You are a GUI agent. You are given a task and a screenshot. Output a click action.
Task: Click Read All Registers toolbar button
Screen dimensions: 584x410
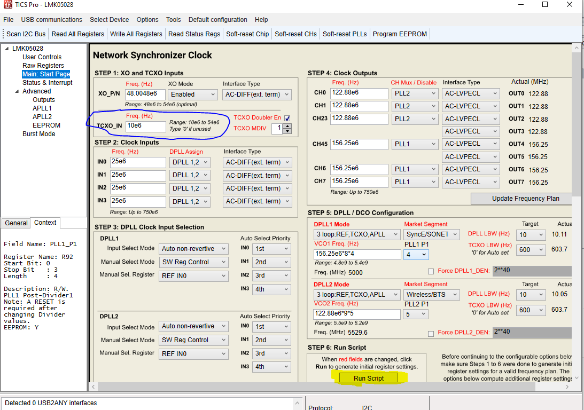pos(77,34)
